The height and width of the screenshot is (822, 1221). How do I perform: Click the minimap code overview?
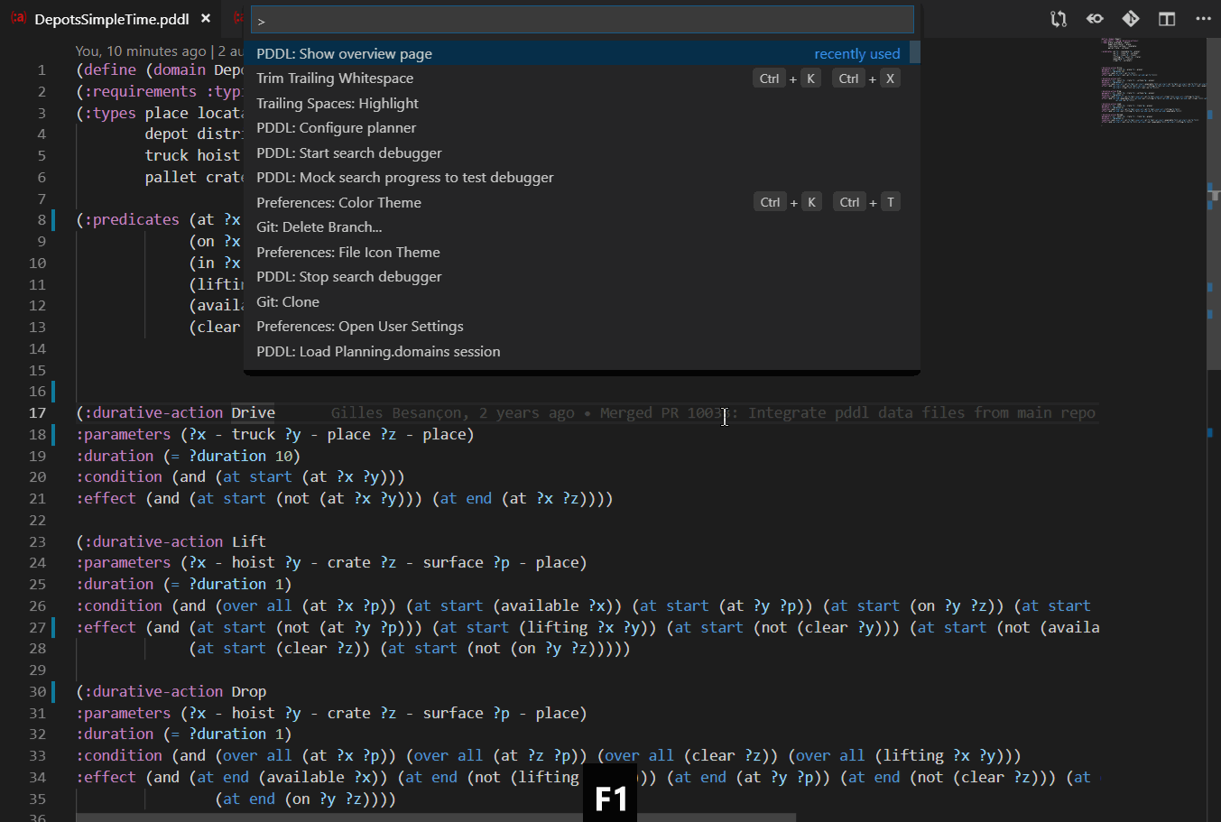pyautogui.click(x=1152, y=81)
